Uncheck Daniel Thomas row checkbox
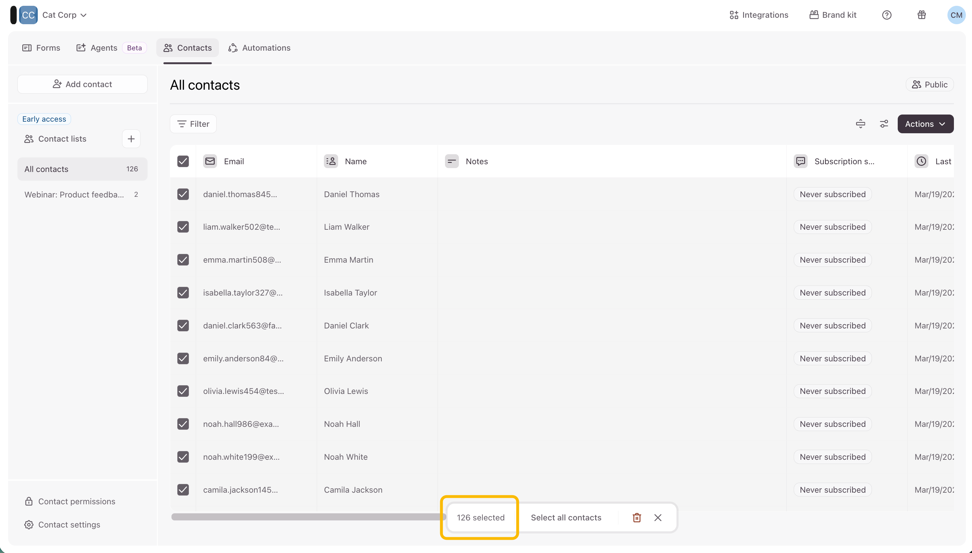The image size is (972, 553). (183, 194)
